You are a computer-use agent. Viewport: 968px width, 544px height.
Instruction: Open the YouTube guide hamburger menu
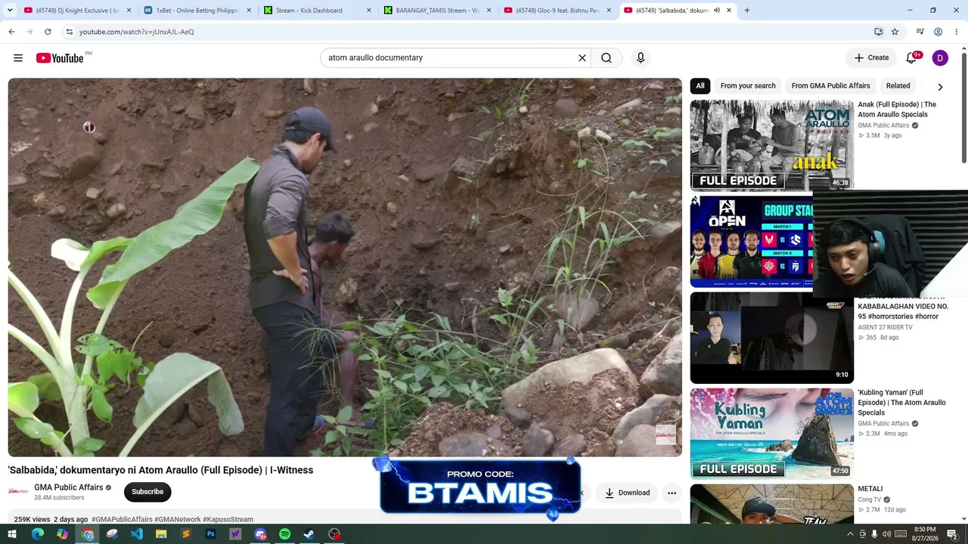coord(18,58)
